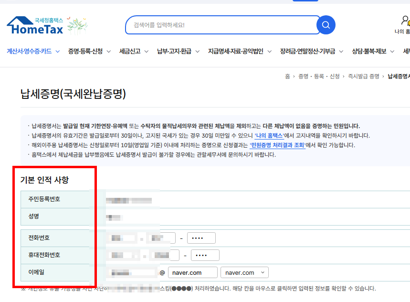Click the yellow notification bell icon
Viewport: 410px width, 302px height.
tap(409, 23)
